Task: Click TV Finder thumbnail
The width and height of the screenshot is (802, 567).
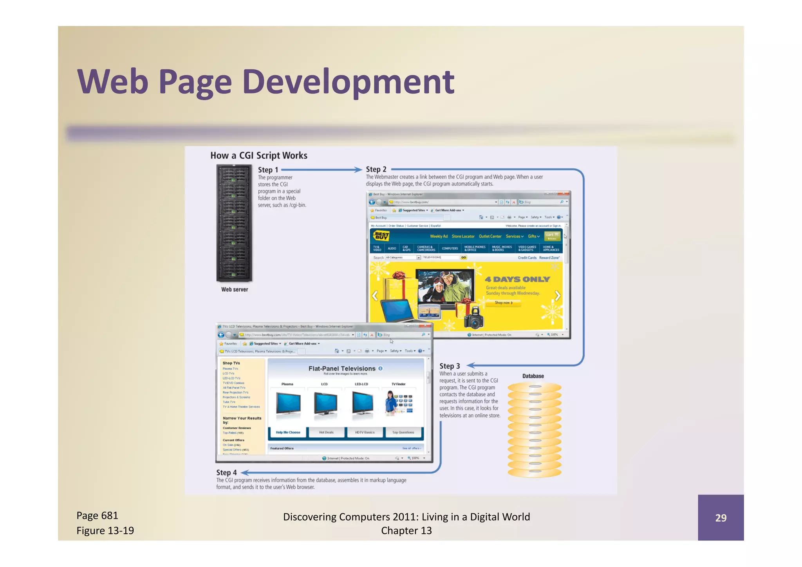Action: [399, 403]
